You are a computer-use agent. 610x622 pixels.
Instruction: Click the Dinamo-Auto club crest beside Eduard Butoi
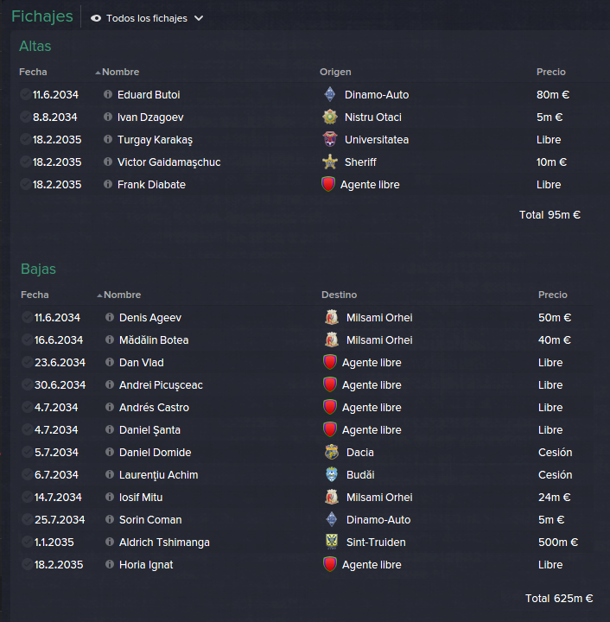pyautogui.click(x=330, y=94)
